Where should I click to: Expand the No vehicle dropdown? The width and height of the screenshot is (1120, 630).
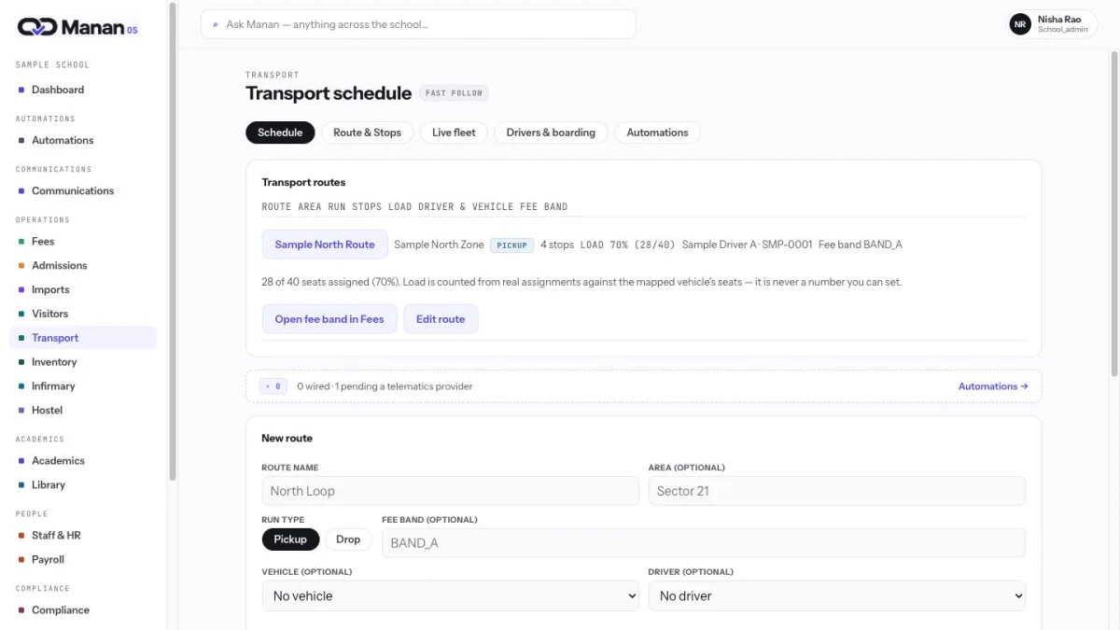pos(450,595)
